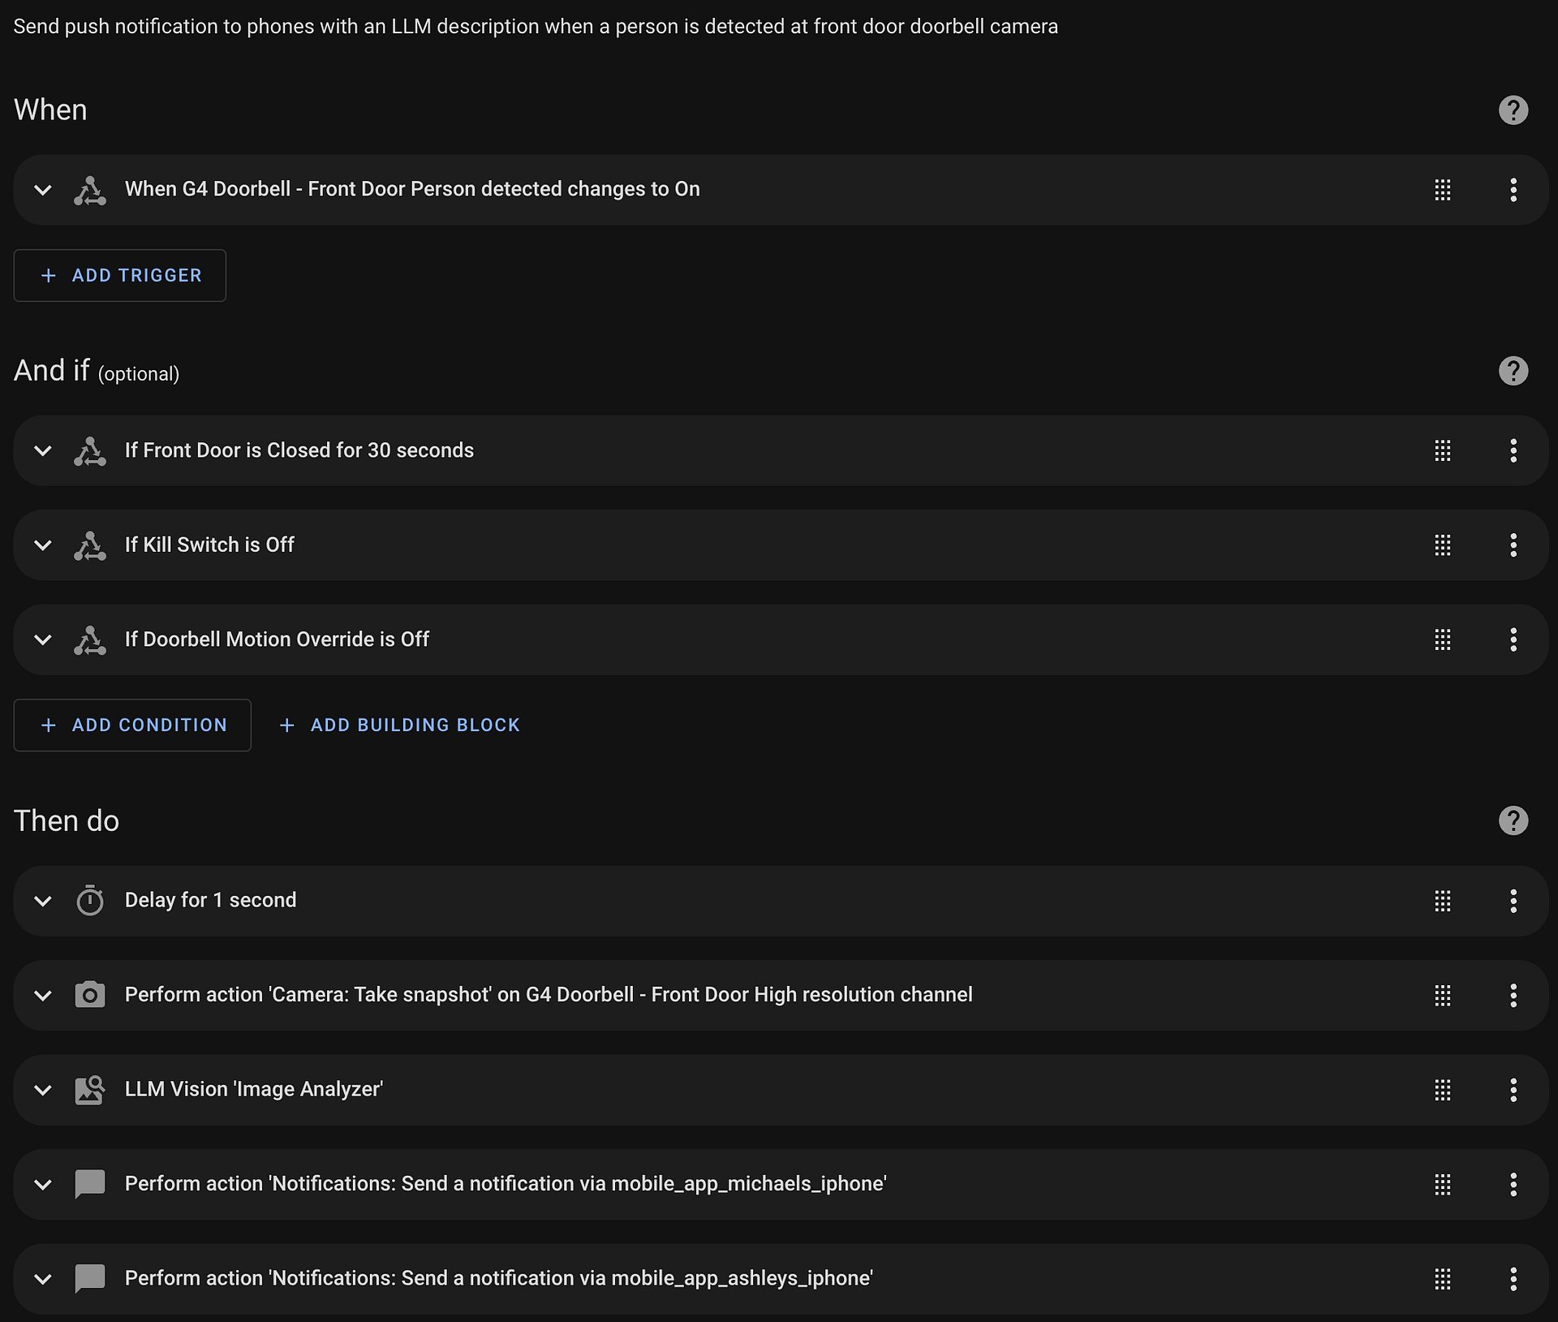
Task: Expand the Person detected trigger row
Action: click(x=43, y=190)
